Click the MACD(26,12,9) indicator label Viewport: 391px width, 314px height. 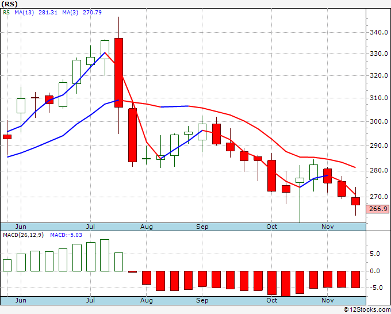click(x=23, y=235)
